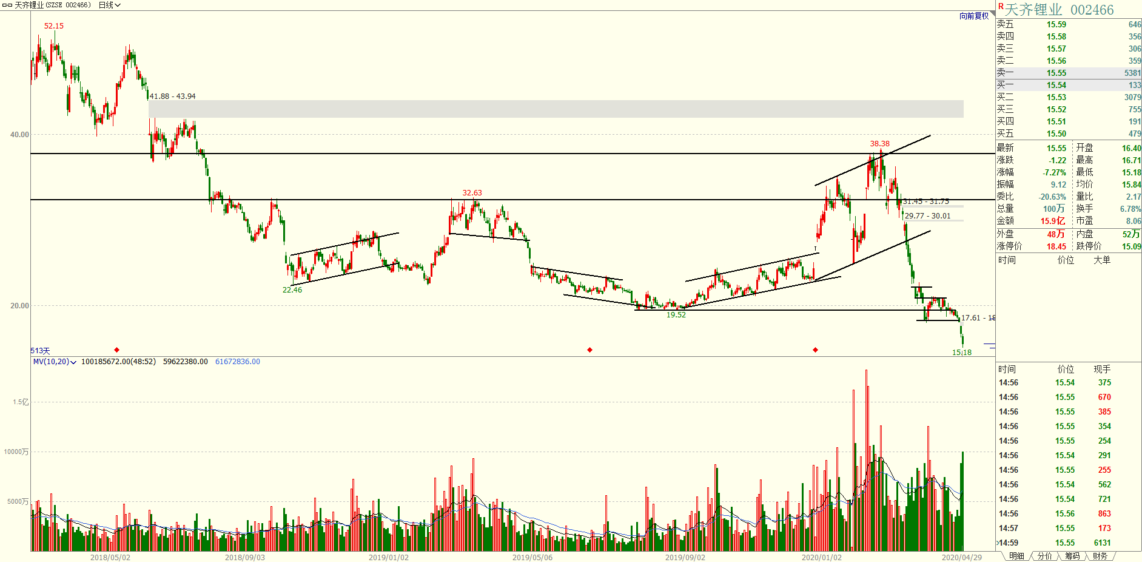Click the 52.15 high price label
Image resolution: width=1142 pixels, height=562 pixels.
click(53, 26)
